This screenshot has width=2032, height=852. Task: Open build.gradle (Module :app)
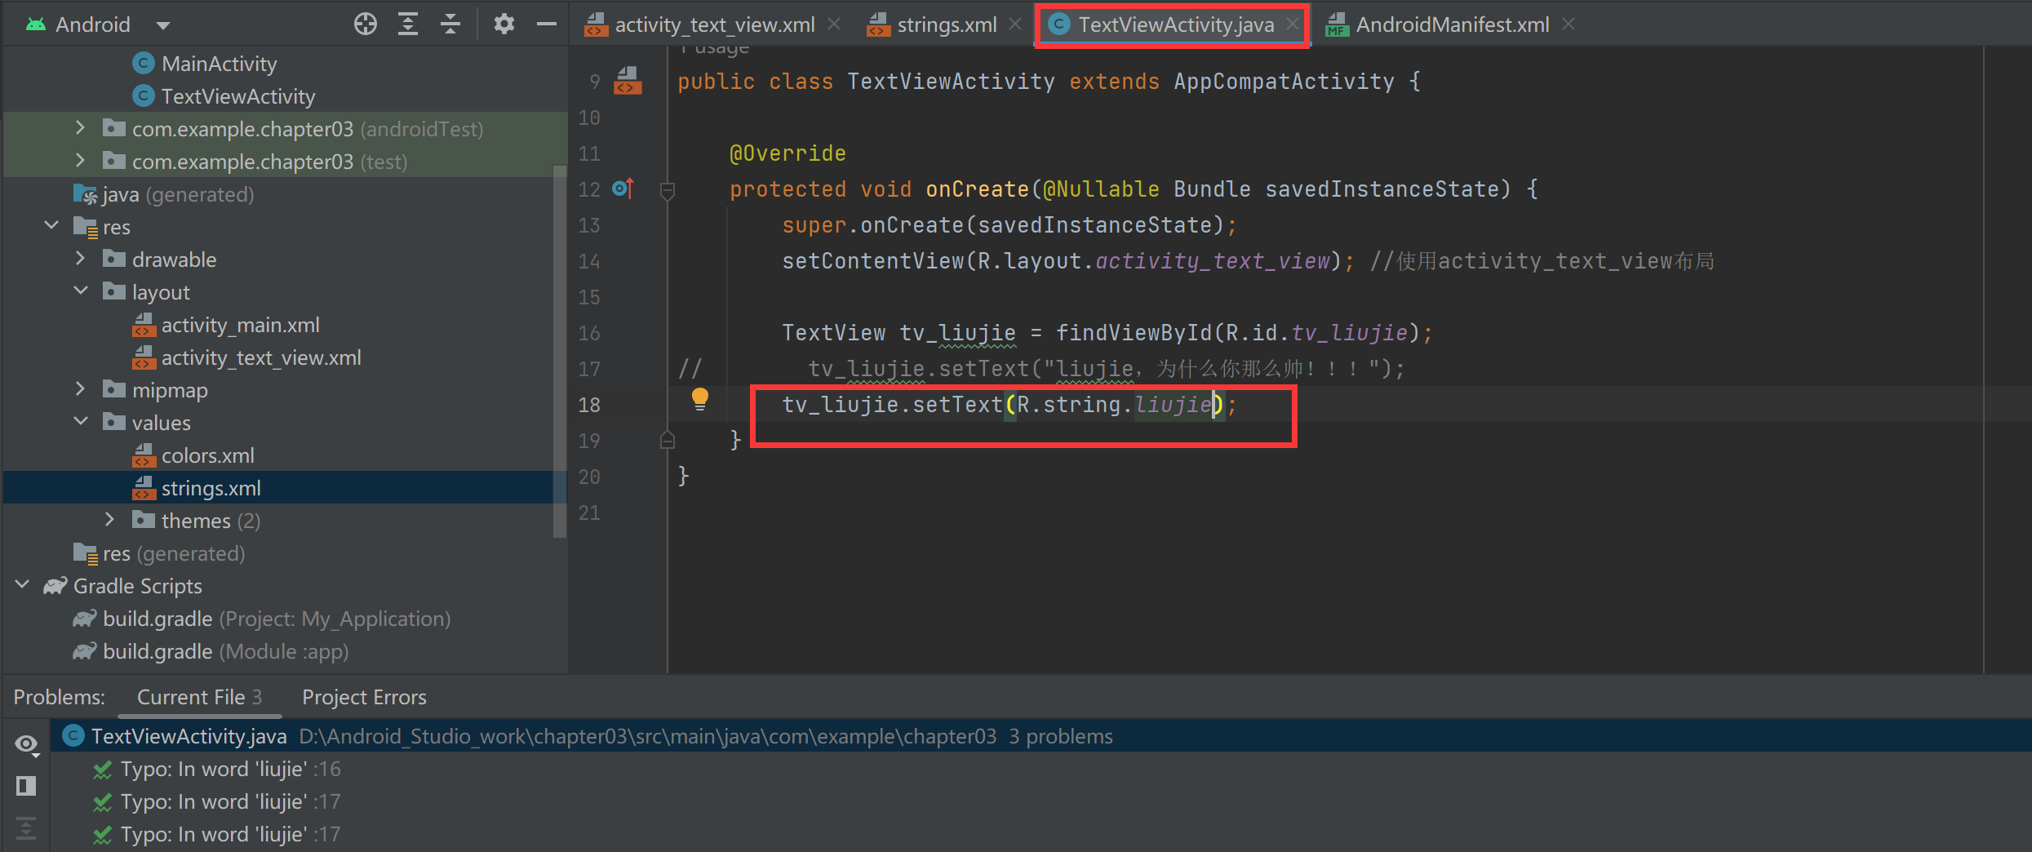225,651
